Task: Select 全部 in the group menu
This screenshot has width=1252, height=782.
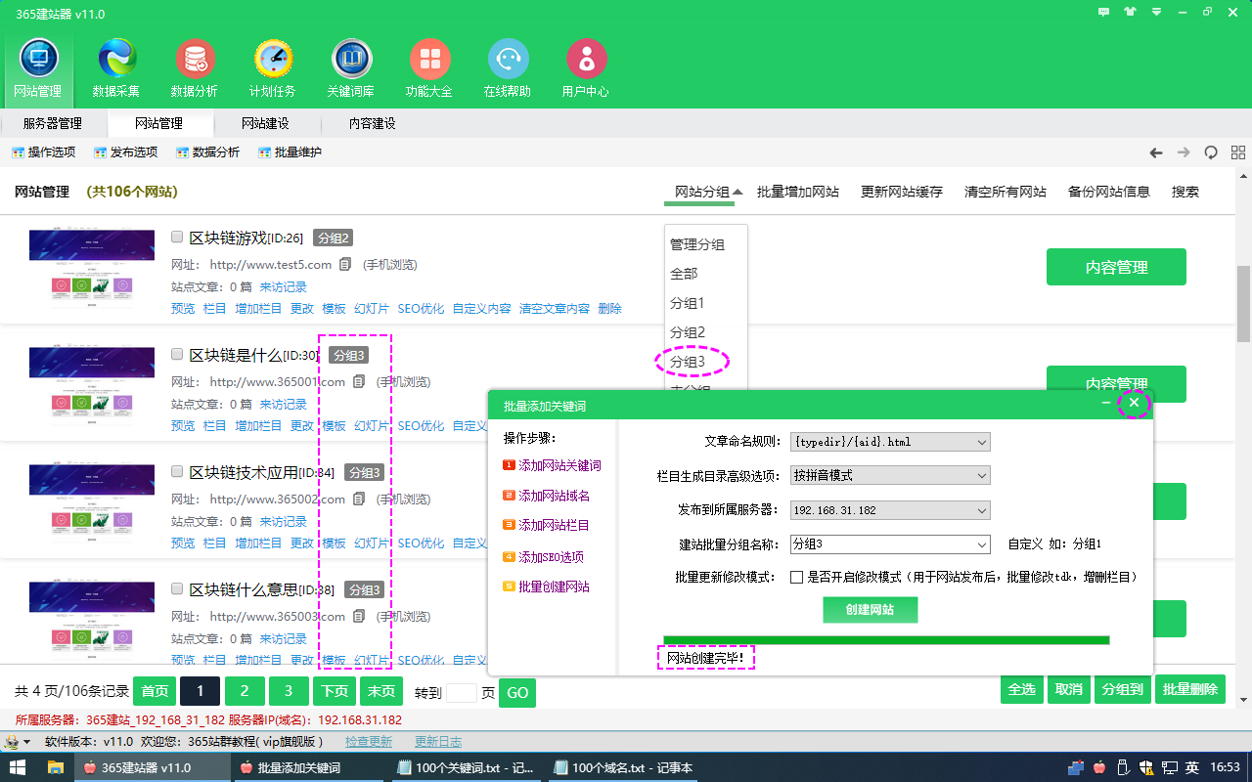Action: (684, 274)
